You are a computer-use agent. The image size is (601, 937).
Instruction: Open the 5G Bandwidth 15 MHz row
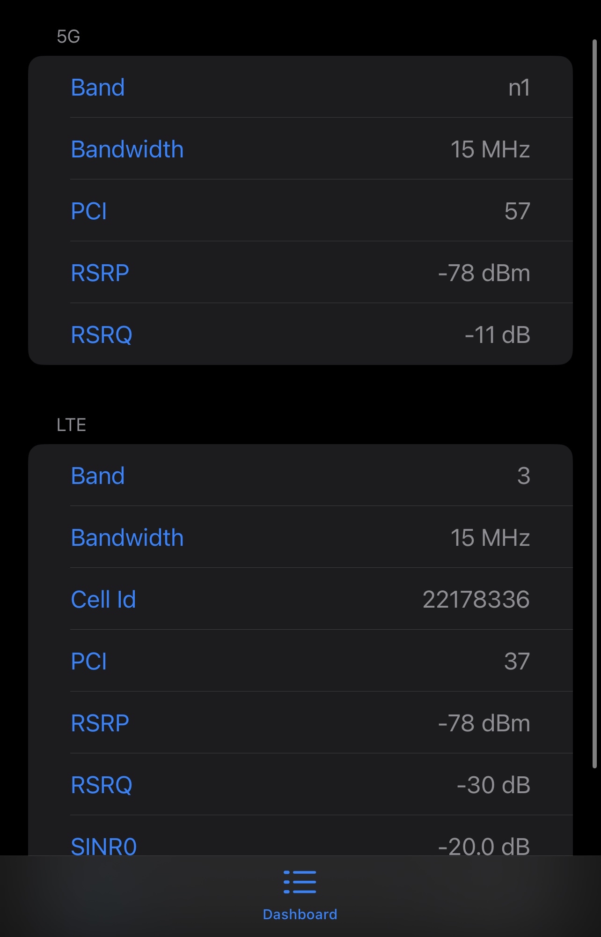tap(300, 149)
